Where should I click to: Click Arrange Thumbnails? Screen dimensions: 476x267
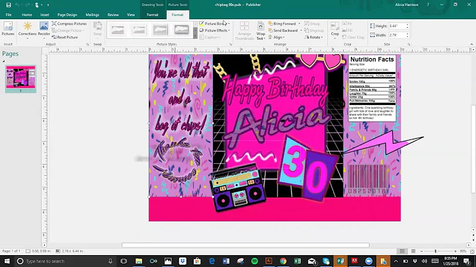pyautogui.click(x=245, y=30)
